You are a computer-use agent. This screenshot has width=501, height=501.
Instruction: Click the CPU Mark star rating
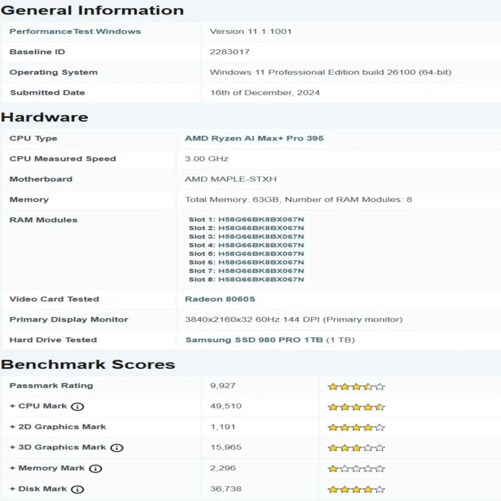click(356, 407)
